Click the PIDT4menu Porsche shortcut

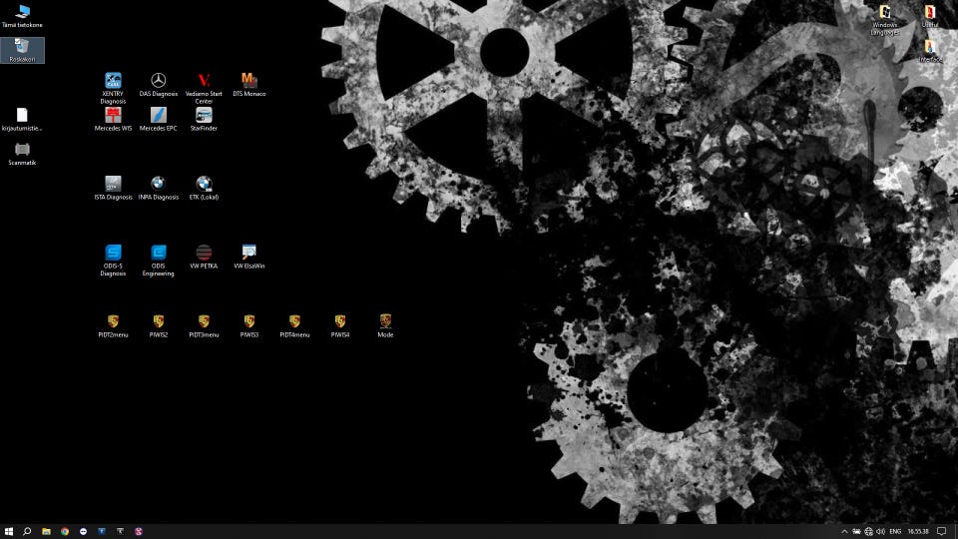click(x=294, y=325)
